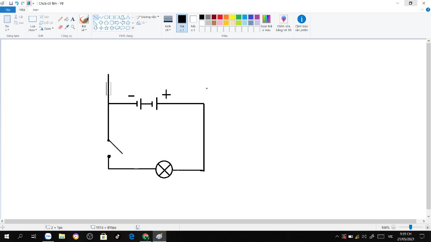Open File Explorer from the taskbar

tap(62, 236)
